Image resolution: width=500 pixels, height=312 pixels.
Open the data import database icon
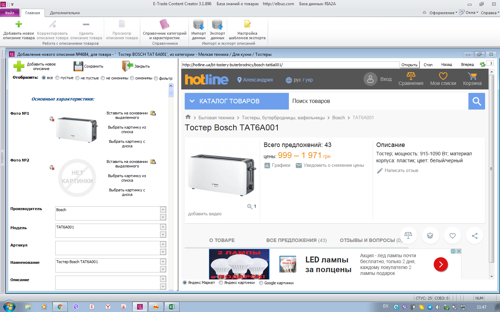(199, 25)
